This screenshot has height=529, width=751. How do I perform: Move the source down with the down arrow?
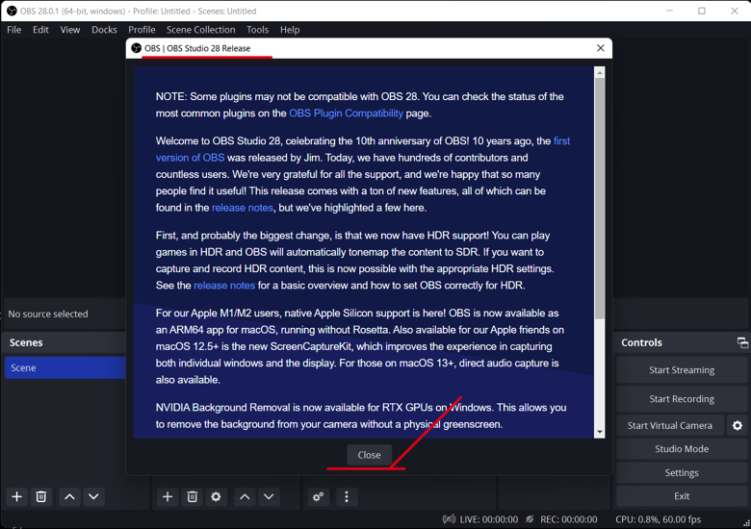point(269,497)
